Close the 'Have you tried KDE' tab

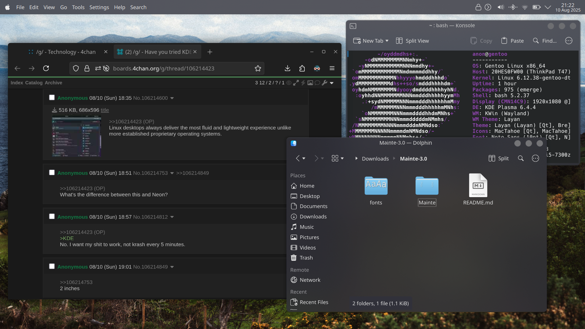pos(195,52)
